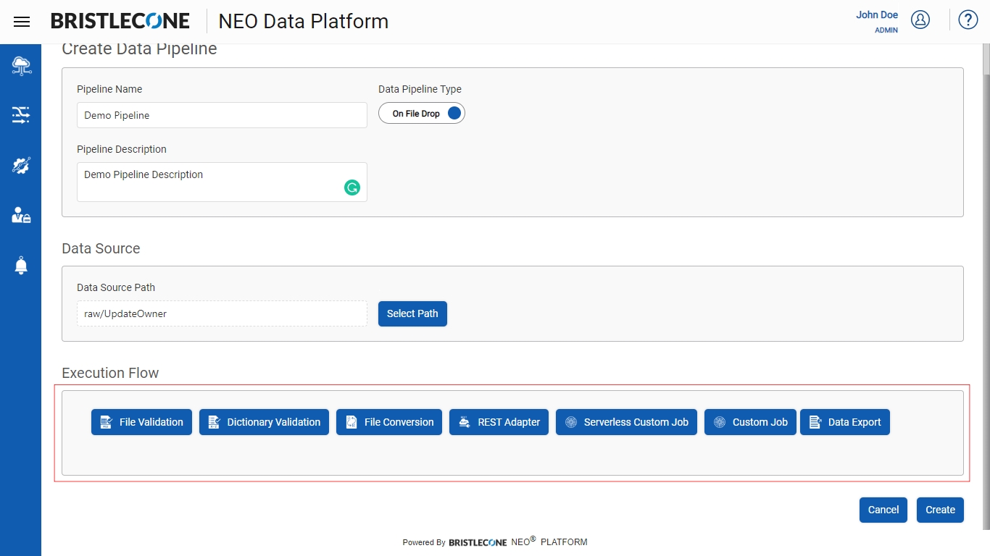Click the Data Source heading

point(101,248)
